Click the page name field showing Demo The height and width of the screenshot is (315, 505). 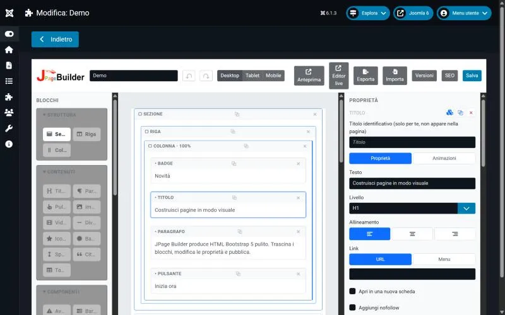pyautogui.click(x=134, y=76)
